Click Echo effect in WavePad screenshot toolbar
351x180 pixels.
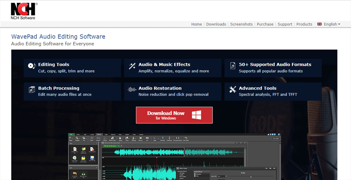(x=91, y=139)
